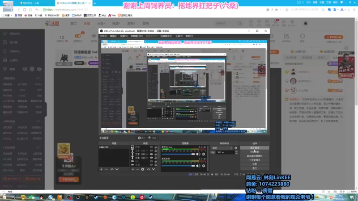
Task: Click the 发布动态 edit icon
Action: click(286, 36)
